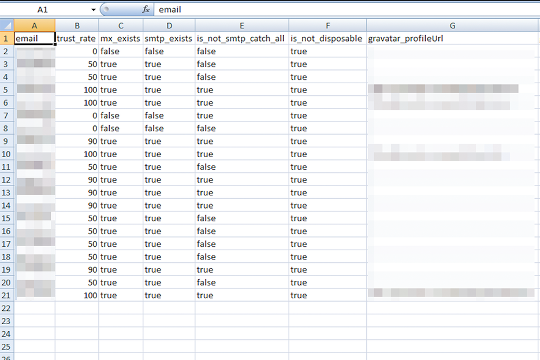Click the Select All corner triangle
Screen dimensions: 540x360
(6, 25)
